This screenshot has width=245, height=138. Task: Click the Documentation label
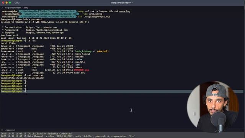coord(14,27)
